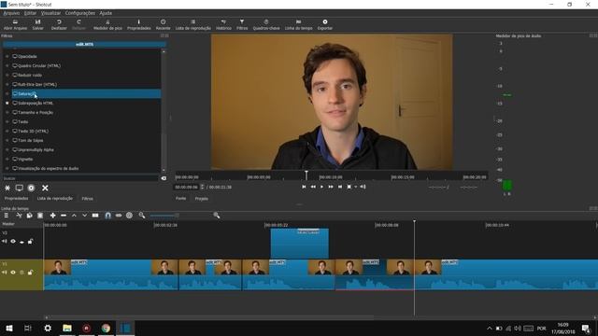This screenshot has height=336, width=598.
Task: Open the Filtros panel from toolbar
Action: click(x=242, y=25)
